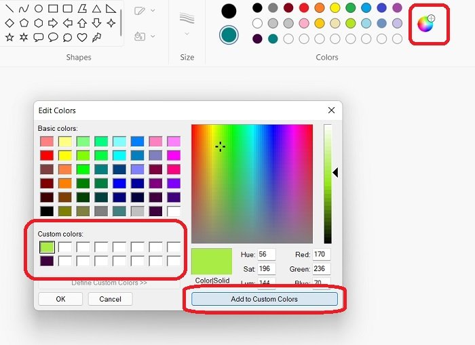
Task: Select the Left arrow shape
Action: [68, 23]
